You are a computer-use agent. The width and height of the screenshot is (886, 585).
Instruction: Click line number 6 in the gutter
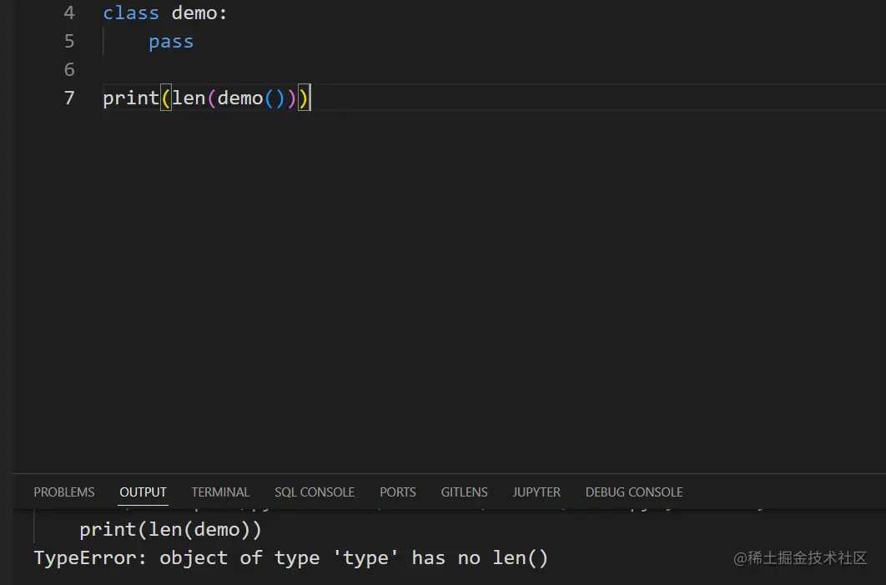[69, 69]
